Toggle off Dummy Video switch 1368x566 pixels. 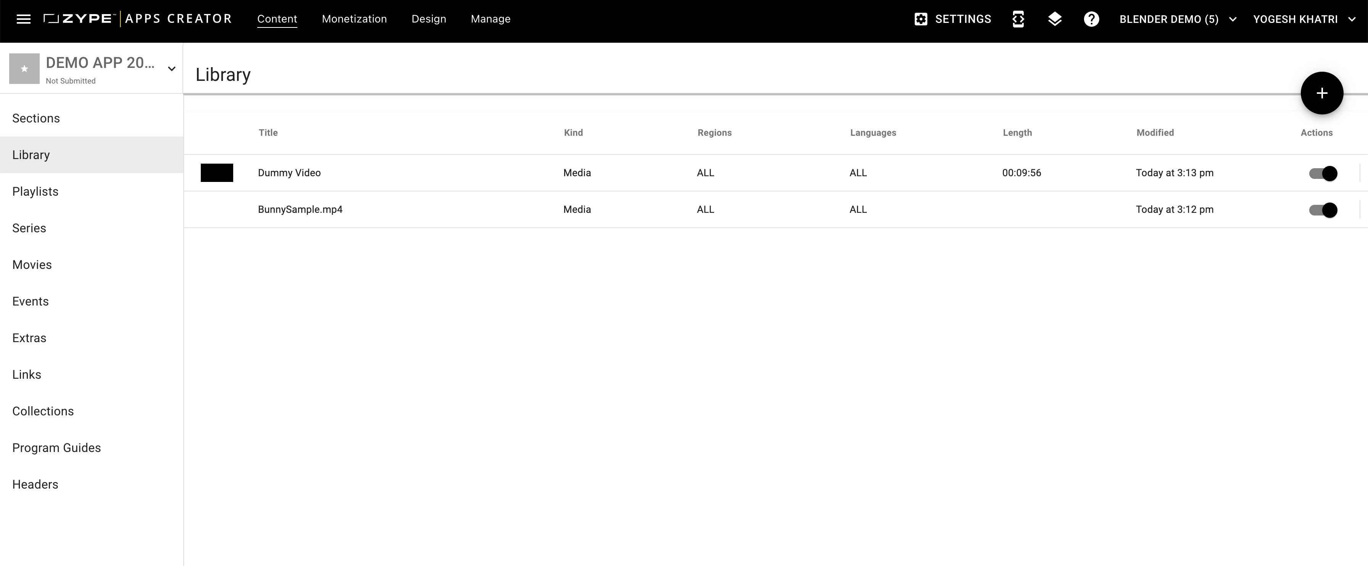1322,174
